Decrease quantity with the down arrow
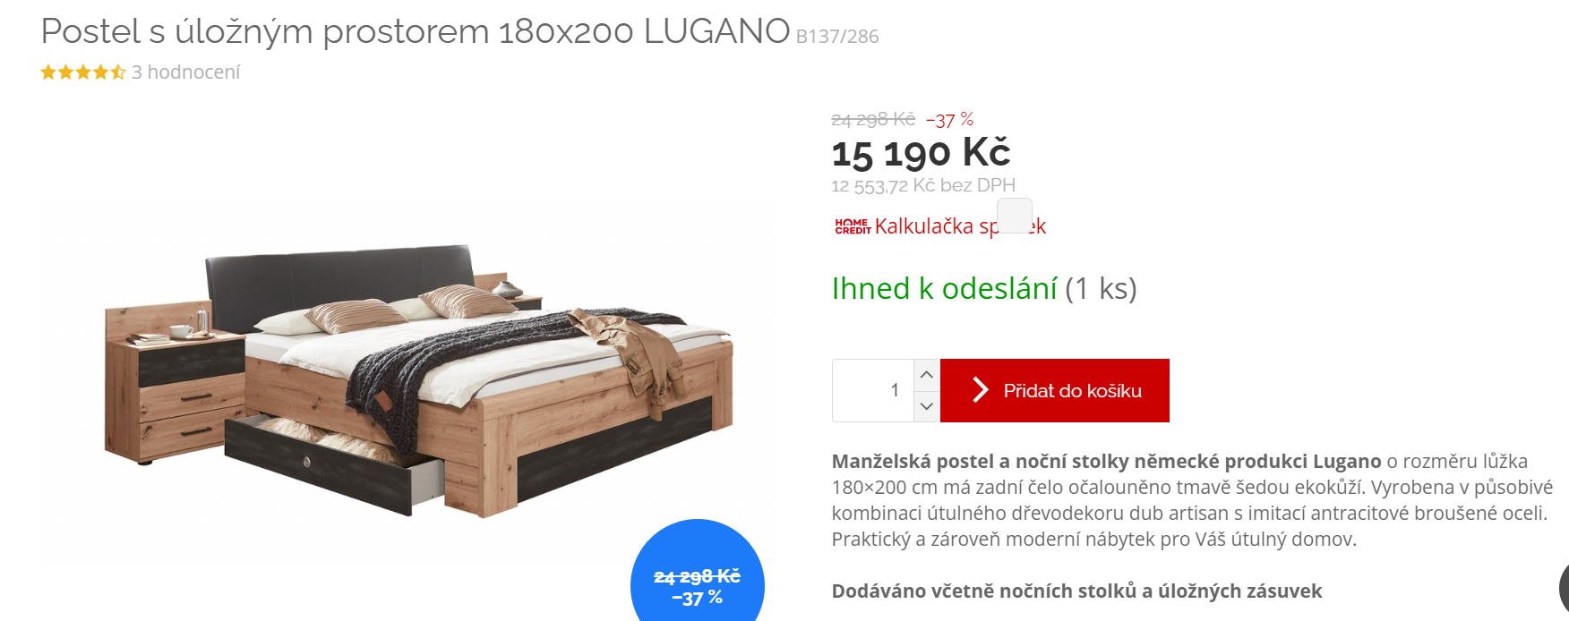The image size is (1569, 621). 927,406
